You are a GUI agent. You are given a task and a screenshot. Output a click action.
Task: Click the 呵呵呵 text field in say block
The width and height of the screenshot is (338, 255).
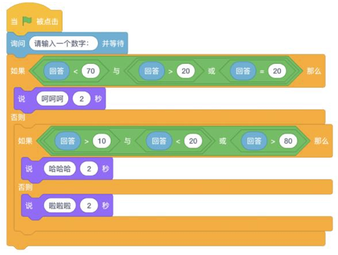coord(52,99)
